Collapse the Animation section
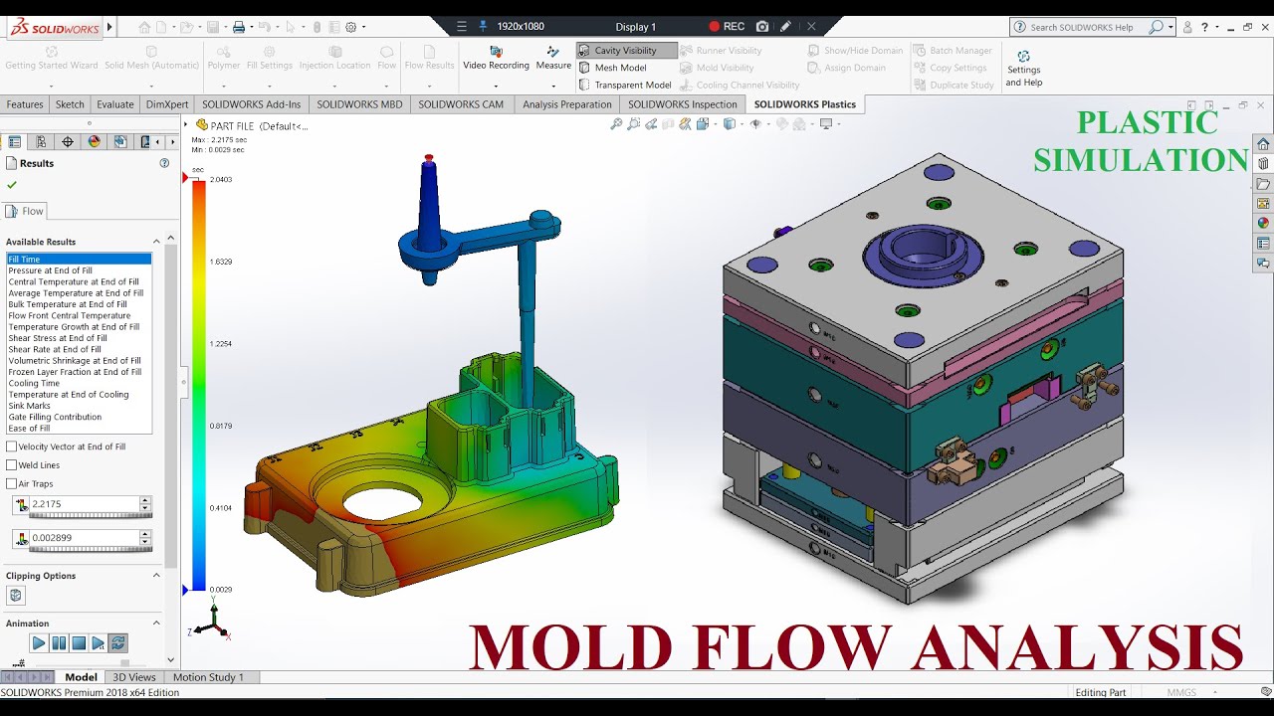The image size is (1274, 716). (x=156, y=624)
